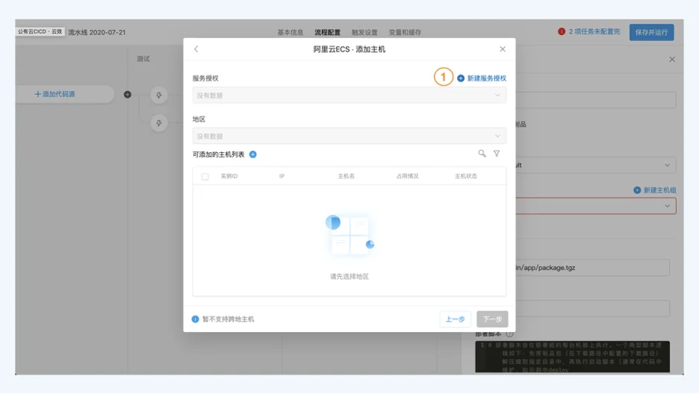Click the 主机名 column header
This screenshot has width=699, height=394.
click(x=346, y=176)
